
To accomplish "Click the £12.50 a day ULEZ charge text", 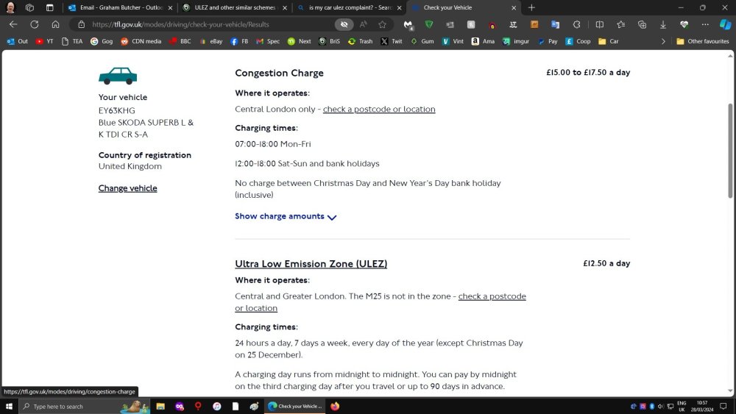I will (x=606, y=263).
